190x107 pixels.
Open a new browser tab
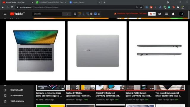click(104, 2)
